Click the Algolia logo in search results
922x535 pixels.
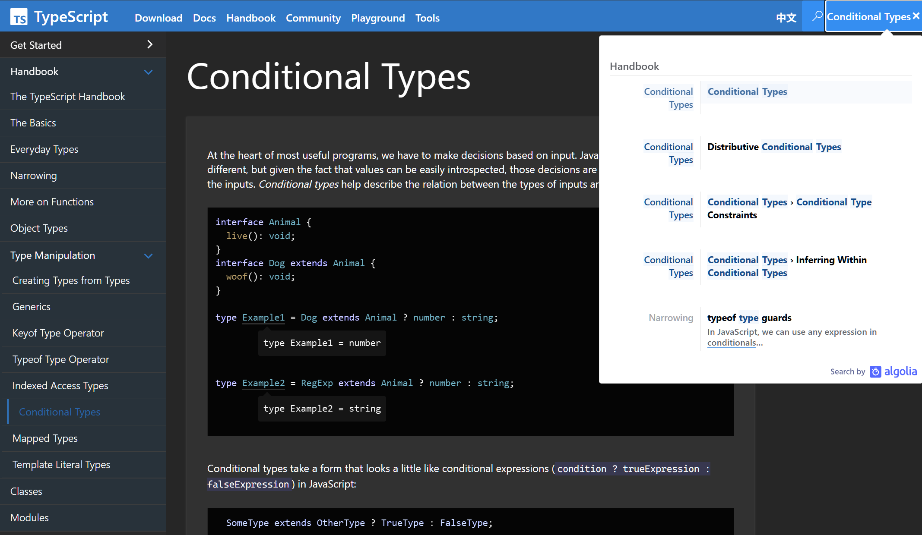893,371
